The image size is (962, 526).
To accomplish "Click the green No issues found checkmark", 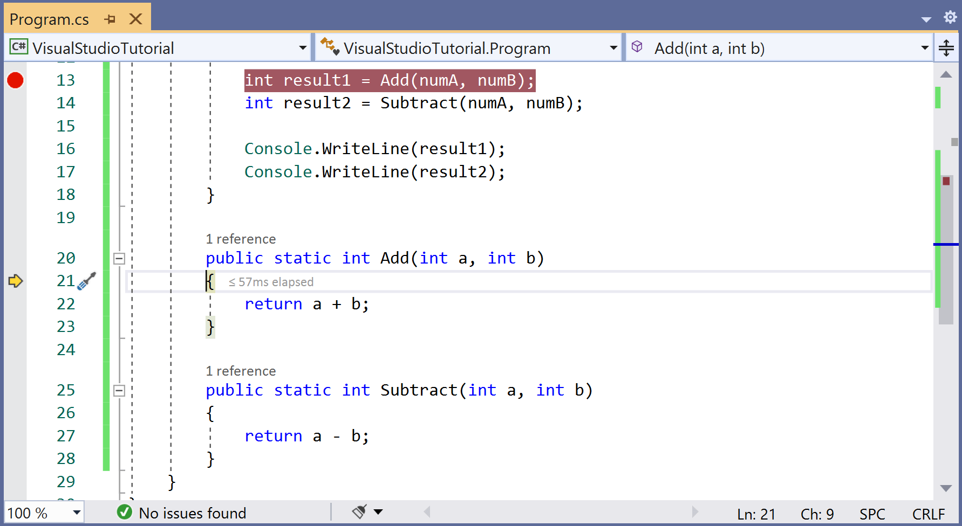I will click(x=125, y=513).
